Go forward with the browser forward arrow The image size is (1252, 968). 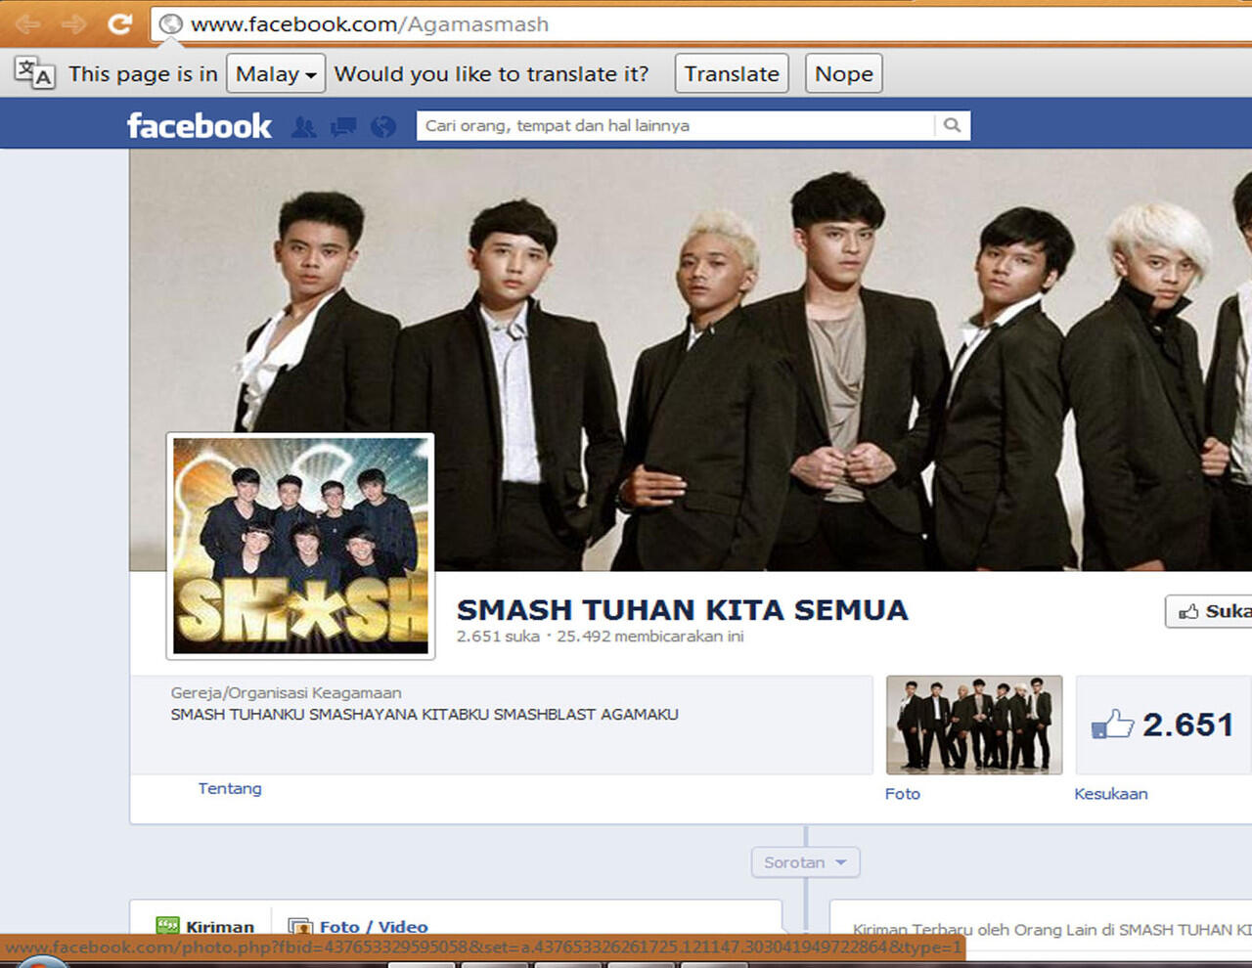coord(74,23)
